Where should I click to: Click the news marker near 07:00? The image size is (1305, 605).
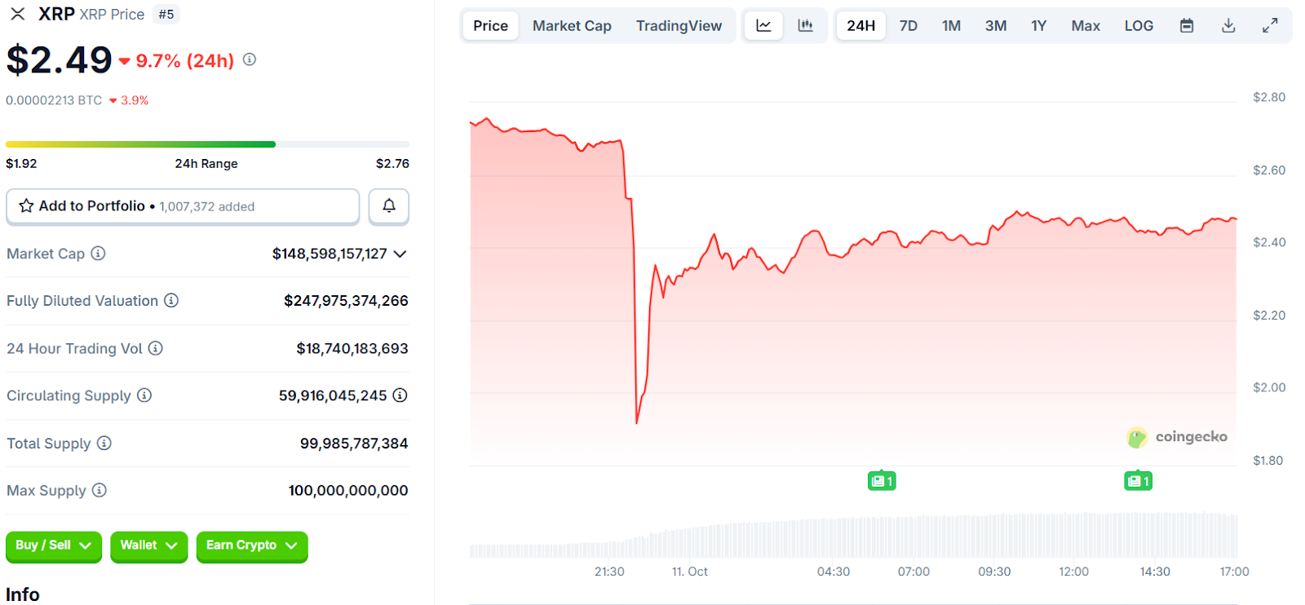pos(882,481)
